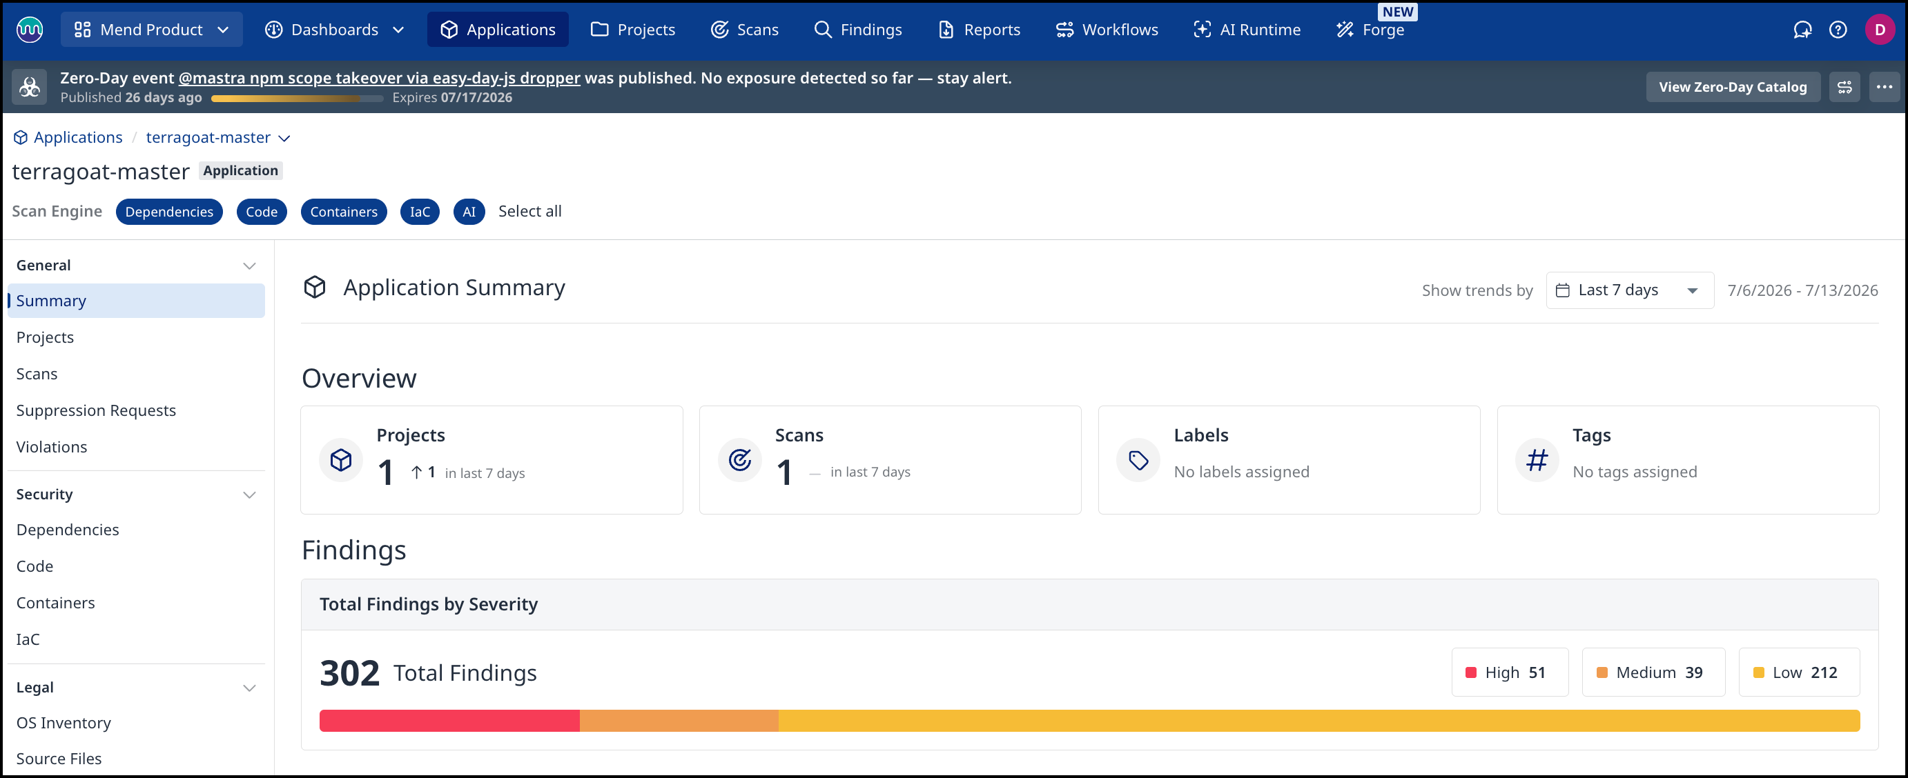
Task: Click the Medium 39 severity legend
Action: click(x=1653, y=672)
